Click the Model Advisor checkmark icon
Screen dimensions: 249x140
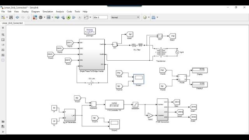click(145, 17)
